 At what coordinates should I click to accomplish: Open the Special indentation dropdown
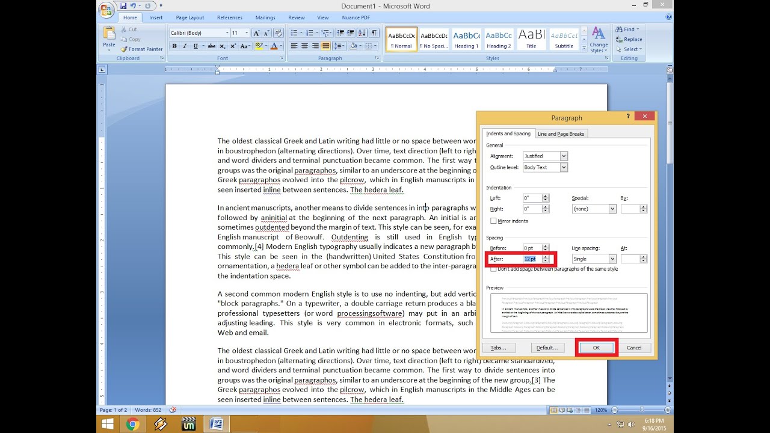click(612, 209)
